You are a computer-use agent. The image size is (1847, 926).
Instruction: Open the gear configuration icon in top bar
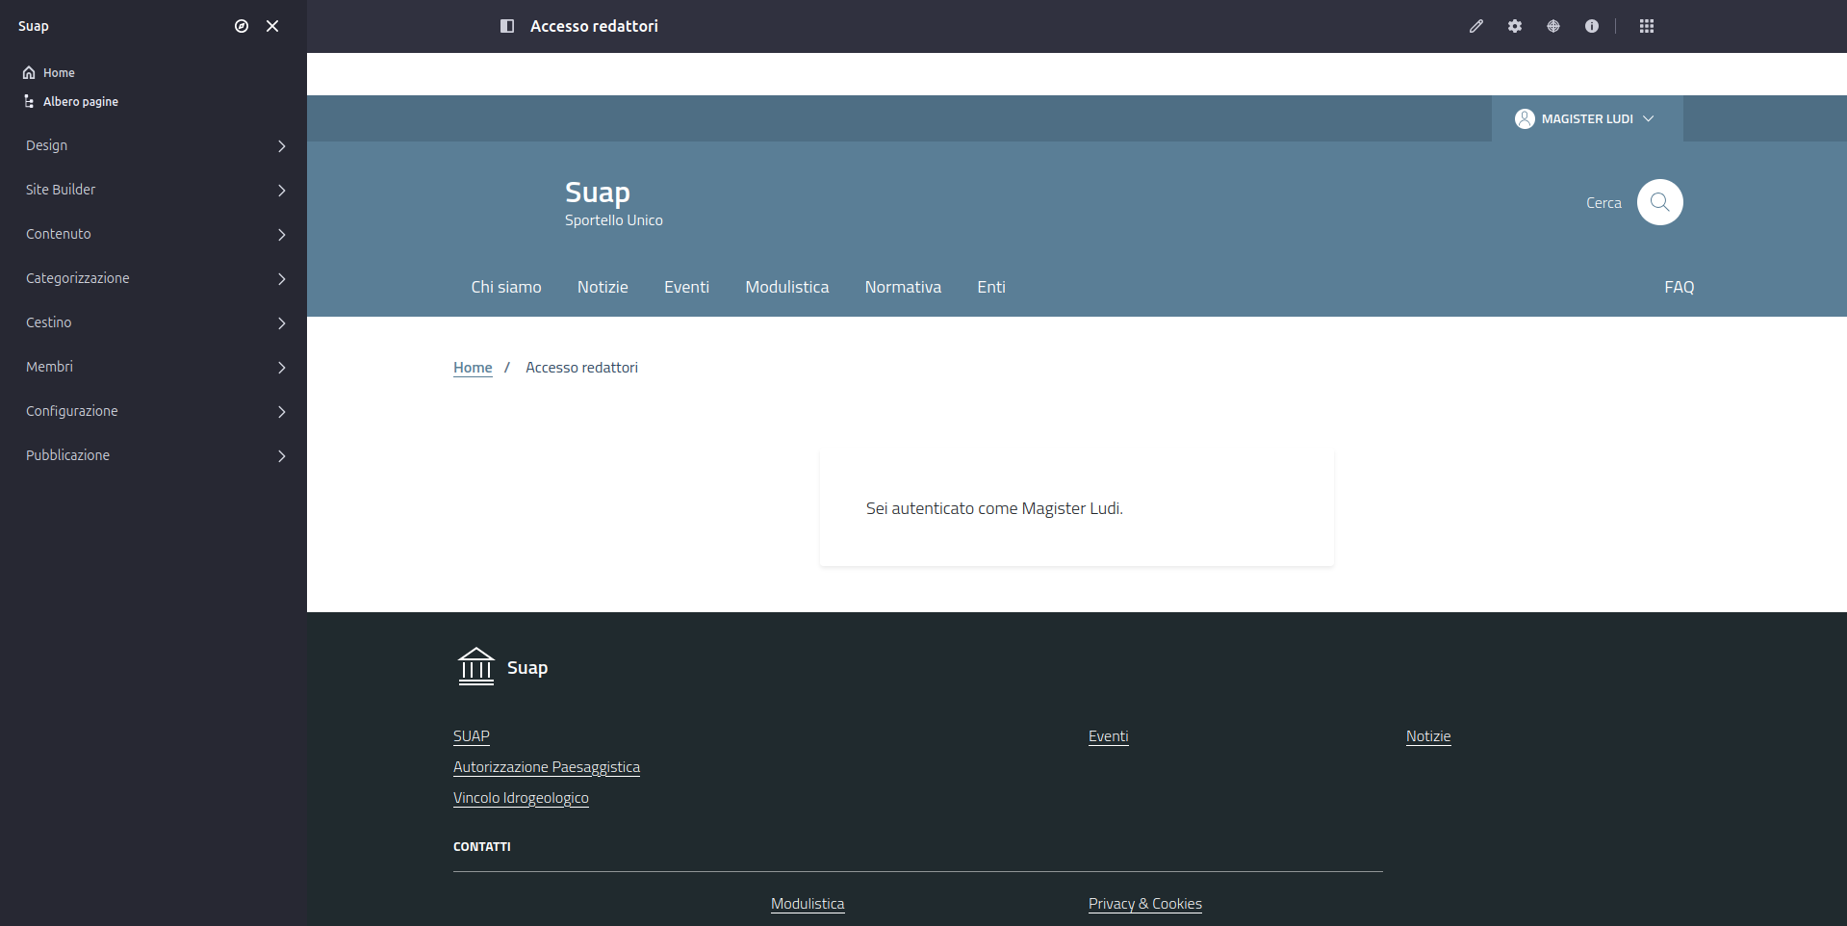(1515, 26)
